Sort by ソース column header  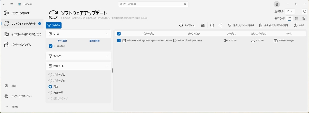[x=289, y=34]
